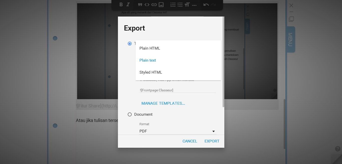This screenshot has width=342, height=164.
Task: Open the blue MENU side tab
Action: click(x=290, y=39)
